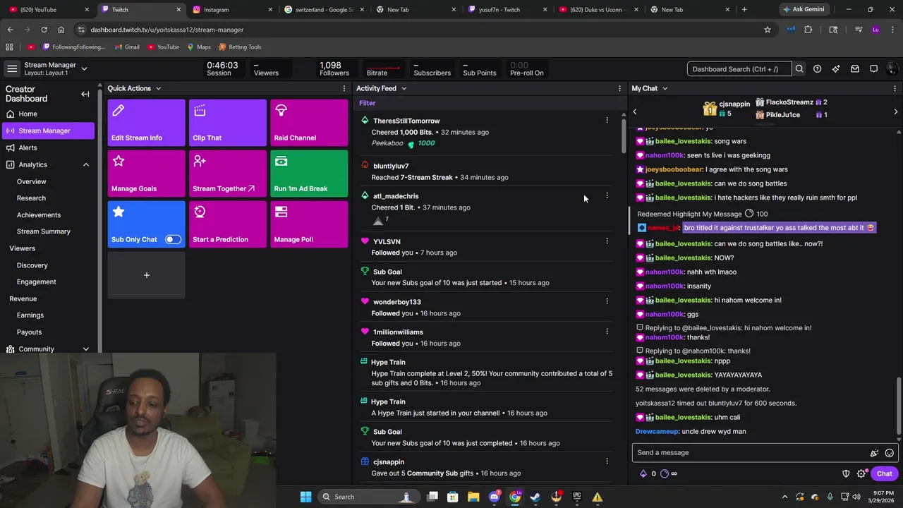
Task: Click the purple Chat send button
Action: click(x=884, y=474)
